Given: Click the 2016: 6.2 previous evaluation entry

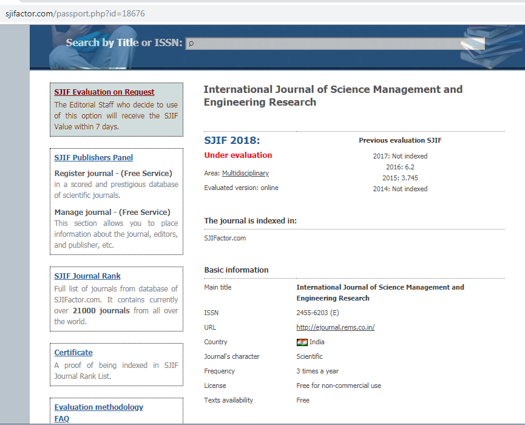Looking at the screenshot, I should click(400, 167).
